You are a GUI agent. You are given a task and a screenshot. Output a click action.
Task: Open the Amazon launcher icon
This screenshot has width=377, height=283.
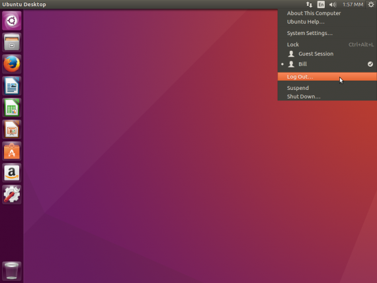pos(11,173)
